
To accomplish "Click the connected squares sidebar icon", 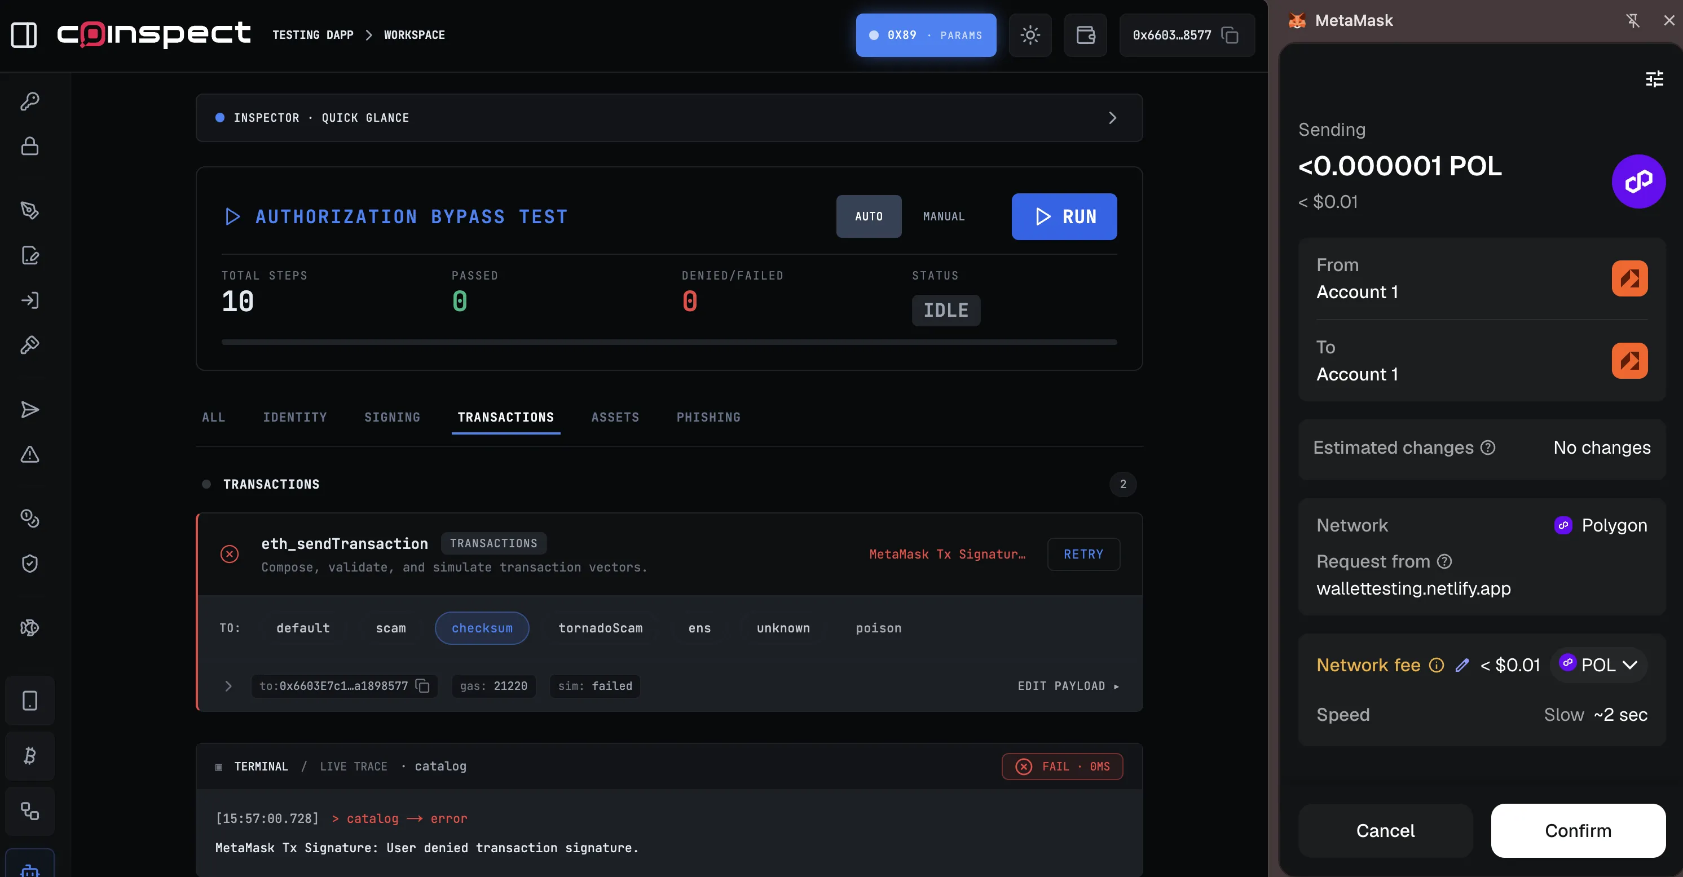I will pos(29,811).
